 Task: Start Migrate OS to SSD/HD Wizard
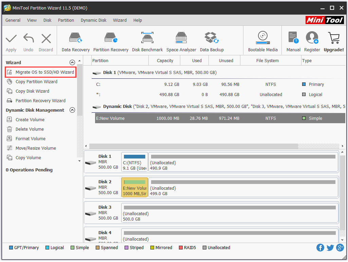pyautogui.click(x=41, y=72)
